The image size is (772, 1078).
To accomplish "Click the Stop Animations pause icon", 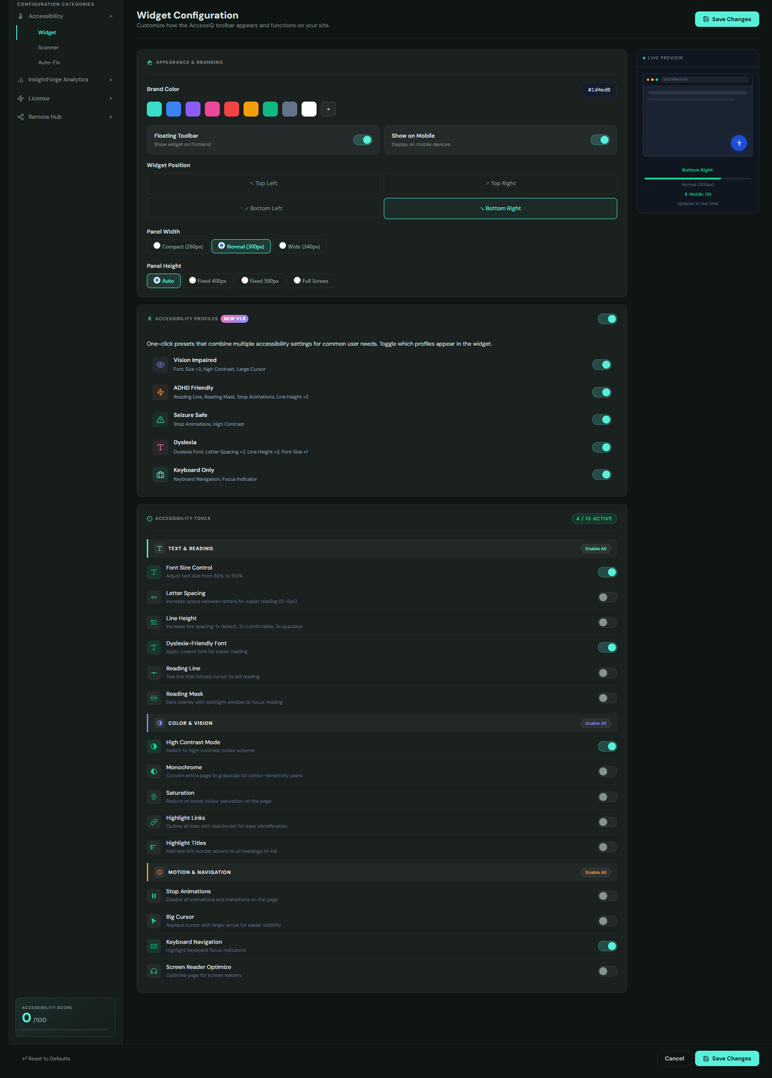I will 153,895.
